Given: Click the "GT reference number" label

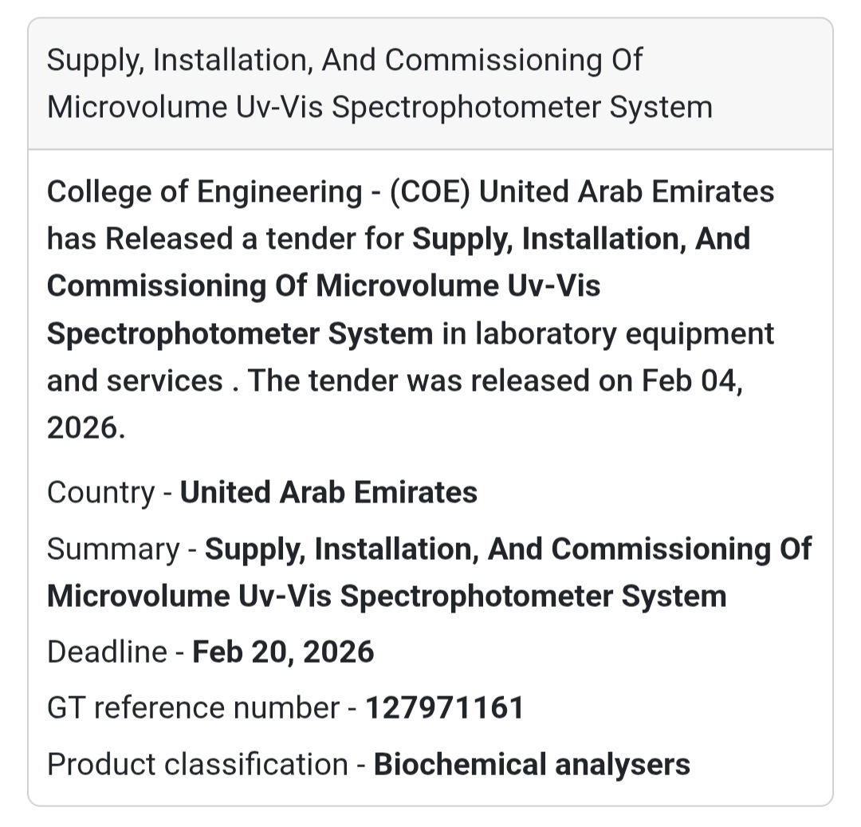Looking at the screenshot, I should 193,708.
